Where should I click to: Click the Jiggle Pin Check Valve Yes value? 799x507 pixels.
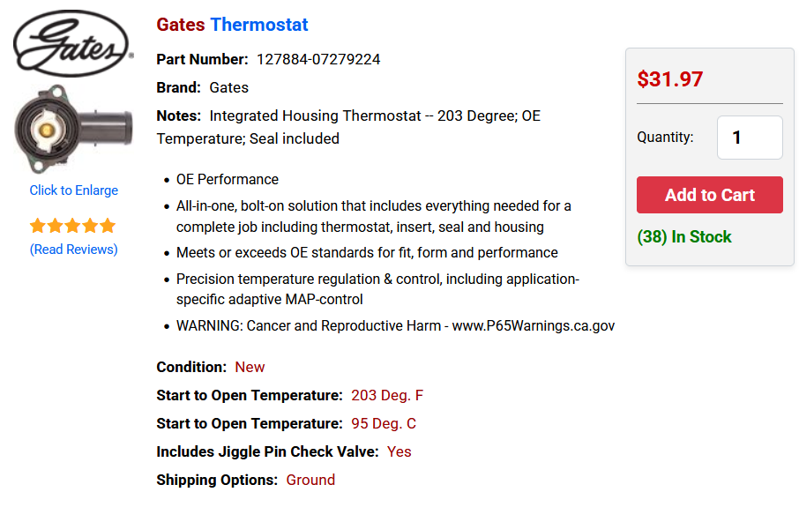pyautogui.click(x=399, y=452)
